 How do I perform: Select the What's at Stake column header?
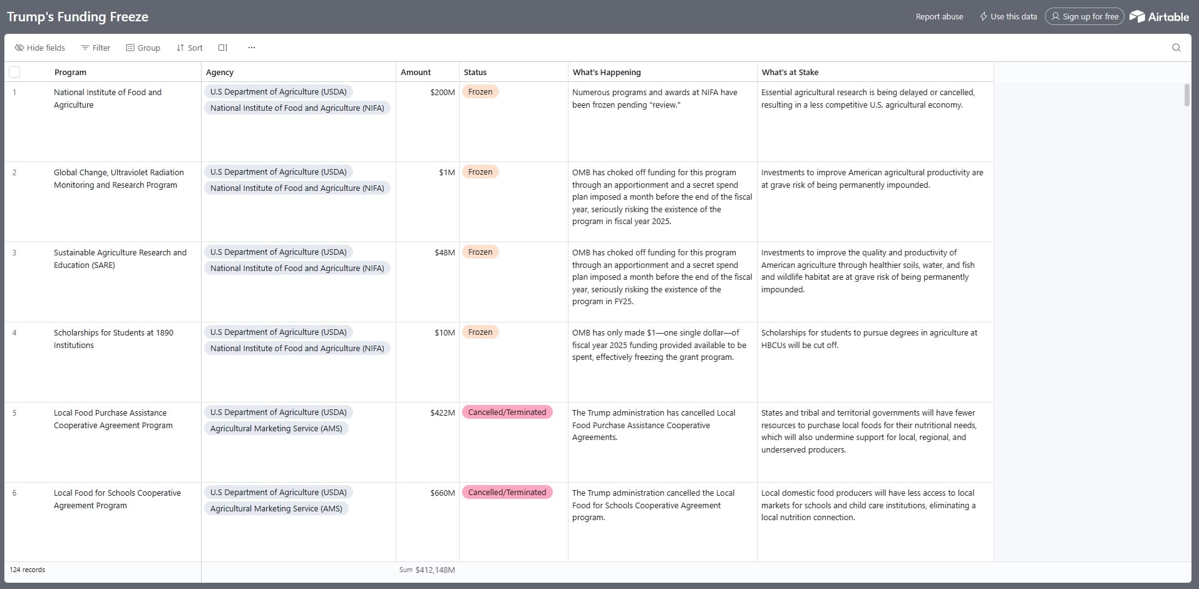875,72
